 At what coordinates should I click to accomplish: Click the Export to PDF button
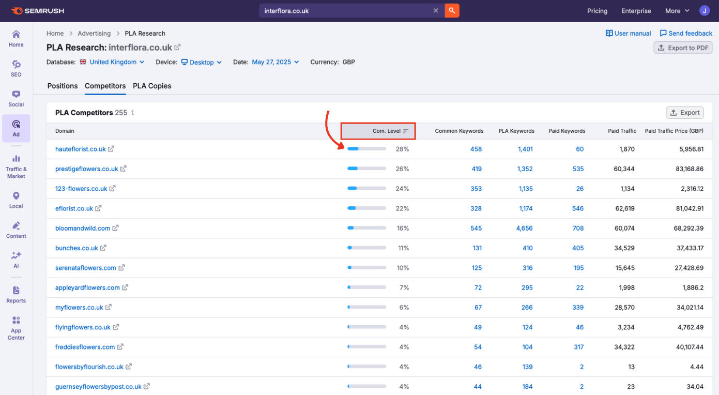683,48
